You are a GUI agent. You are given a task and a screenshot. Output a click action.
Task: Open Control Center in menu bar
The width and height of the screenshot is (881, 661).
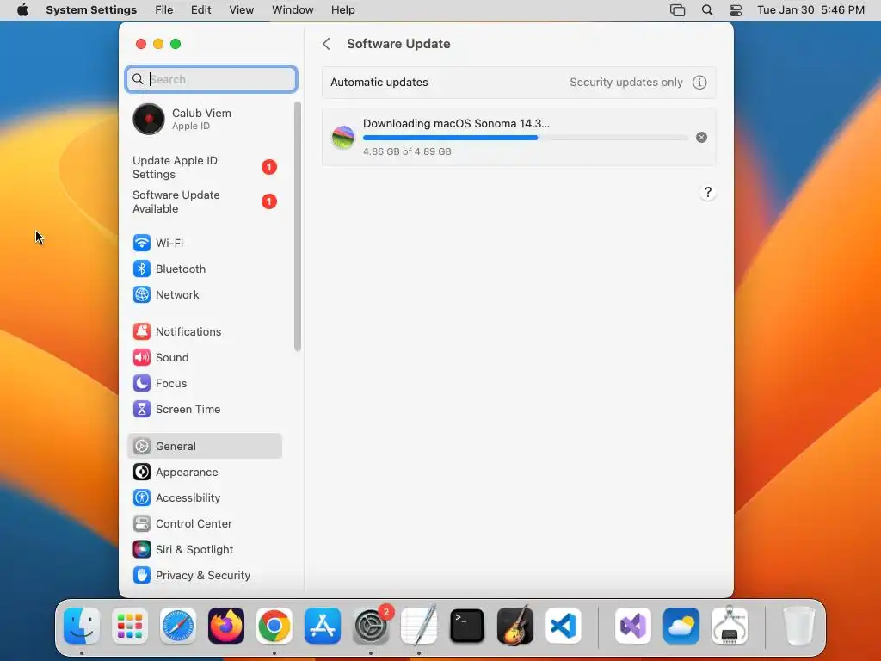click(736, 10)
